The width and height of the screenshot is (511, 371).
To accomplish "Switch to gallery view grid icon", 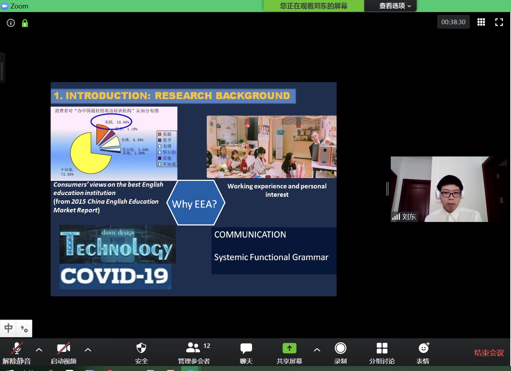I will coord(481,22).
